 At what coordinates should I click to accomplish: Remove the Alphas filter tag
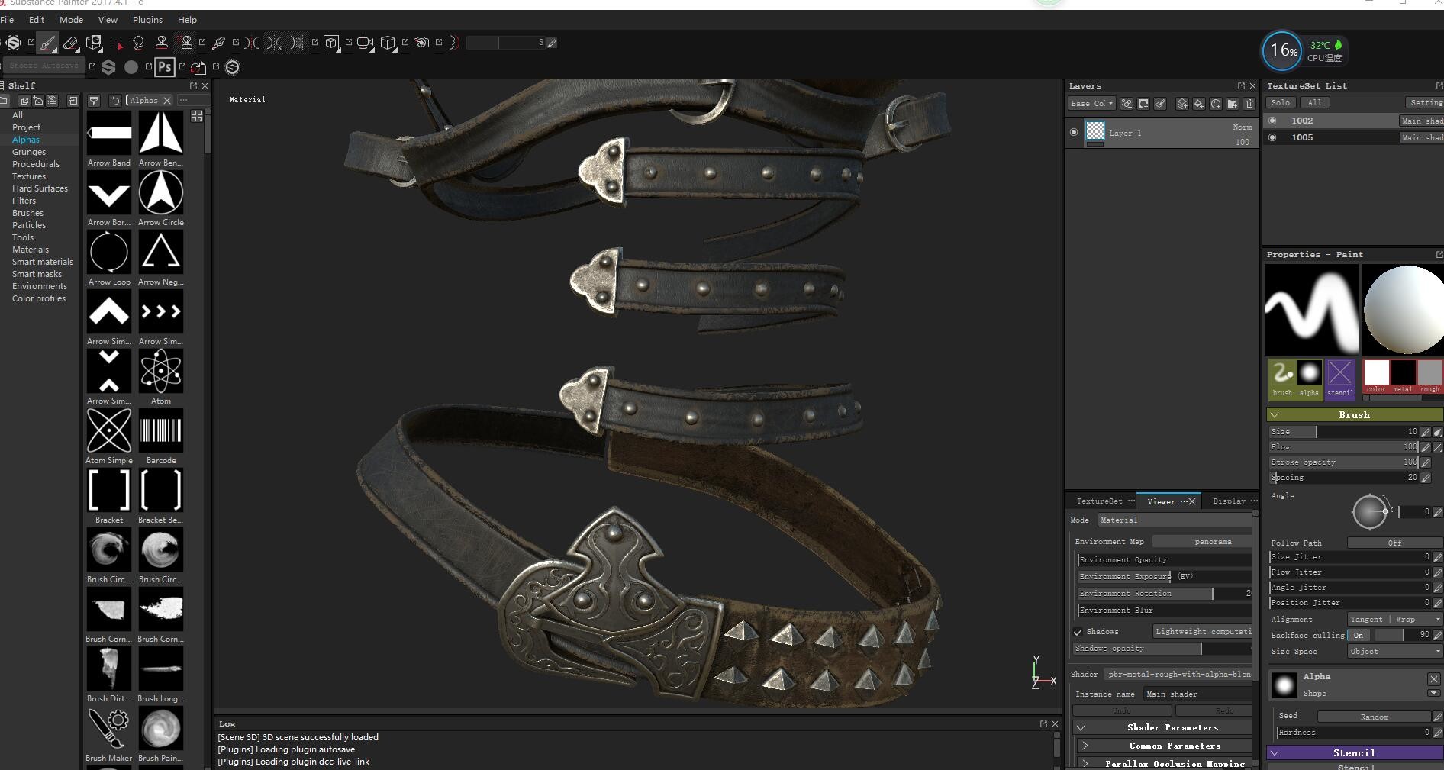167,101
